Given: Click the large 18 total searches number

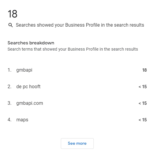Looking at the screenshot, I should (x=12, y=14).
